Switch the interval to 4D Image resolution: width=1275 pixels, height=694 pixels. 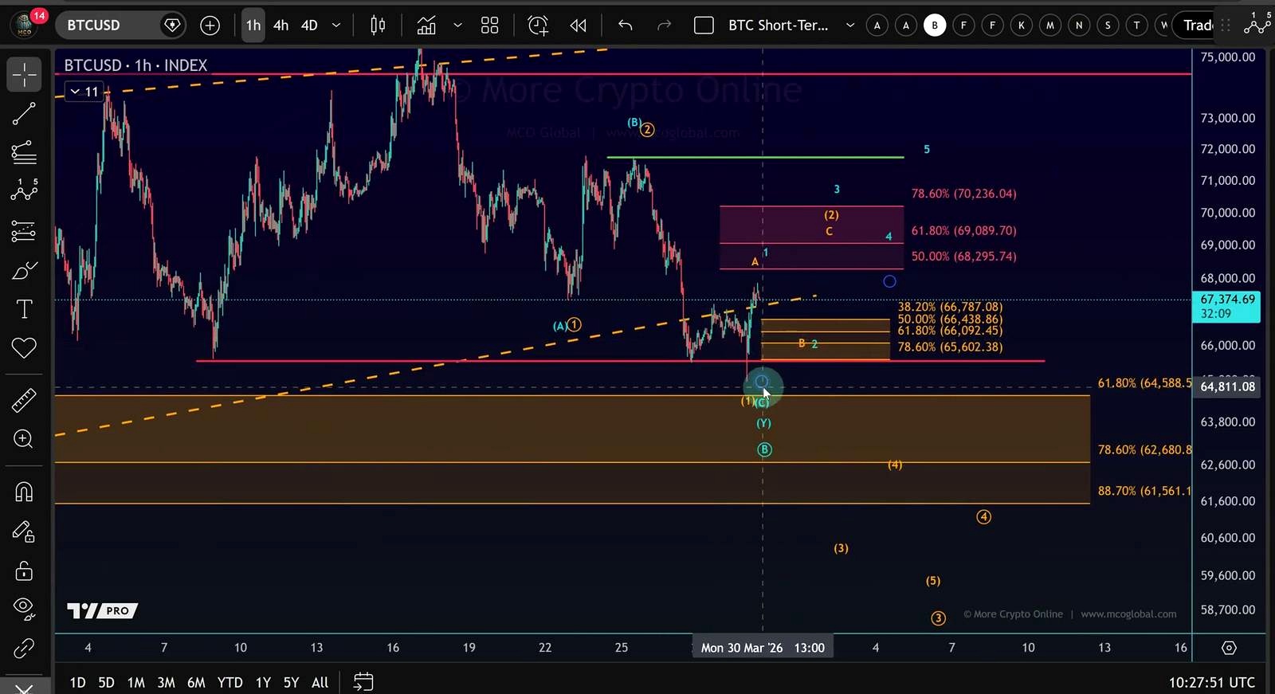[309, 25]
